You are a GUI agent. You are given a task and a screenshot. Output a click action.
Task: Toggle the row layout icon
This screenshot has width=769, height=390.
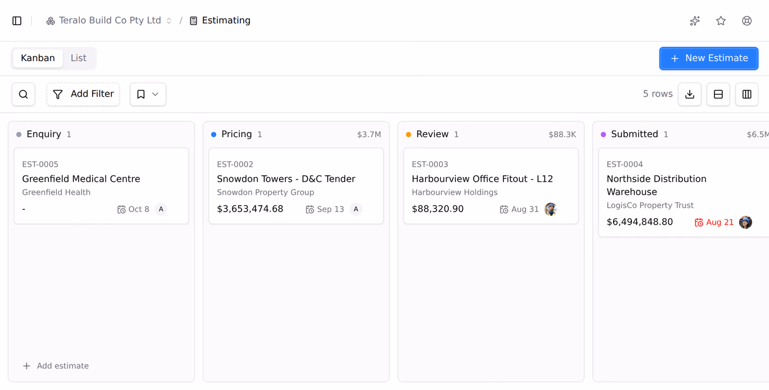tap(718, 94)
